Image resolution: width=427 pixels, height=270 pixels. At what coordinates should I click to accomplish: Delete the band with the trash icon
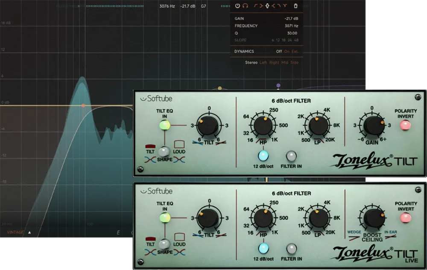coord(295,6)
